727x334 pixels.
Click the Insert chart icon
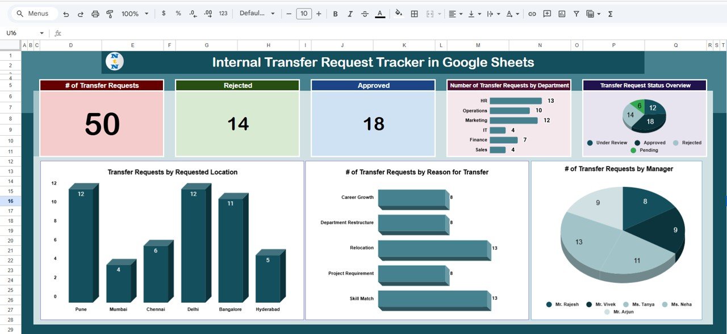coord(562,14)
